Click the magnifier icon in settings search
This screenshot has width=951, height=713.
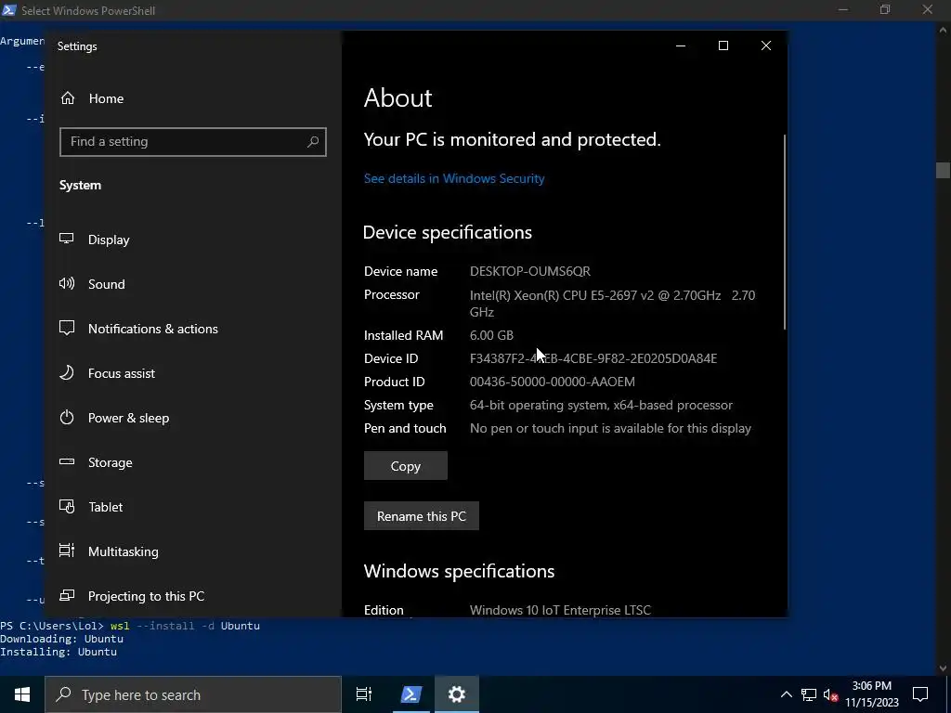(313, 142)
